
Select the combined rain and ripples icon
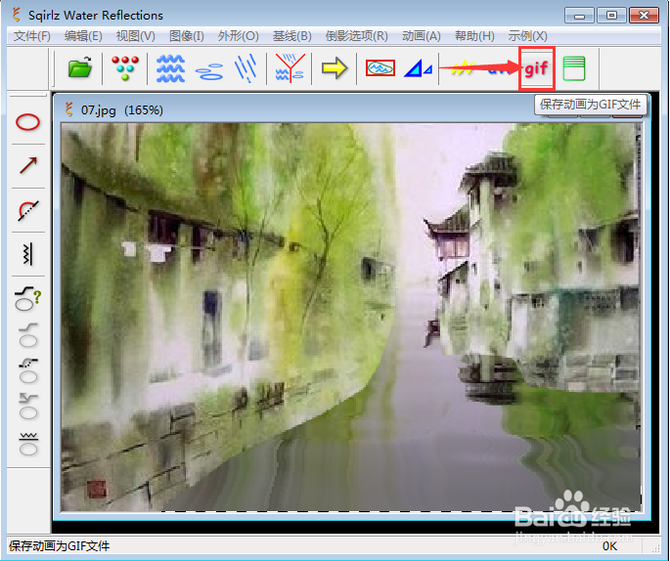click(290, 67)
